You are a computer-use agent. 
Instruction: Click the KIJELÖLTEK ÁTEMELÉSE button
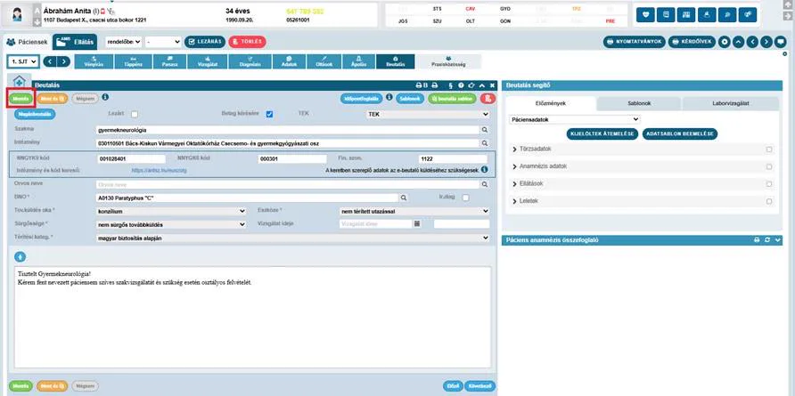click(602, 134)
